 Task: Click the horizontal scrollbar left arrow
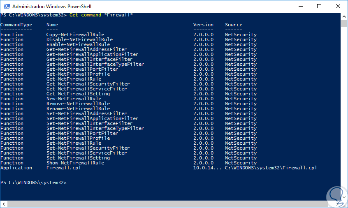[x=3, y=204]
